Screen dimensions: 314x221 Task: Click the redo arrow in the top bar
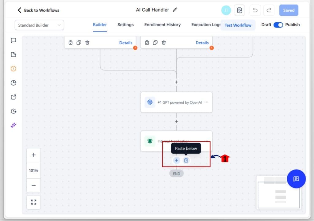(x=269, y=10)
